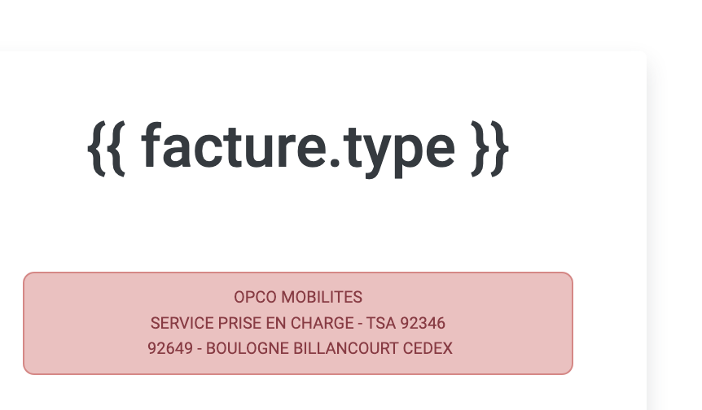Click the opening double braces in heading
This screenshot has width=702, height=410.
(x=106, y=148)
